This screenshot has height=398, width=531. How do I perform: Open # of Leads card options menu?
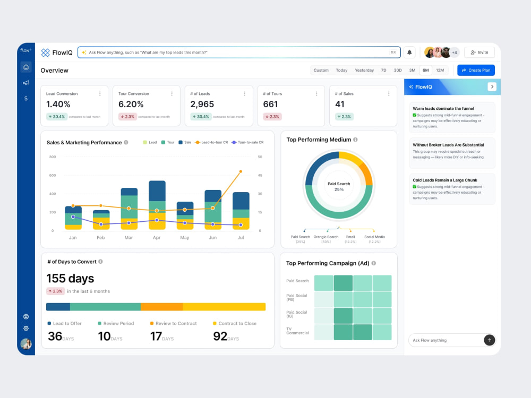[244, 94]
